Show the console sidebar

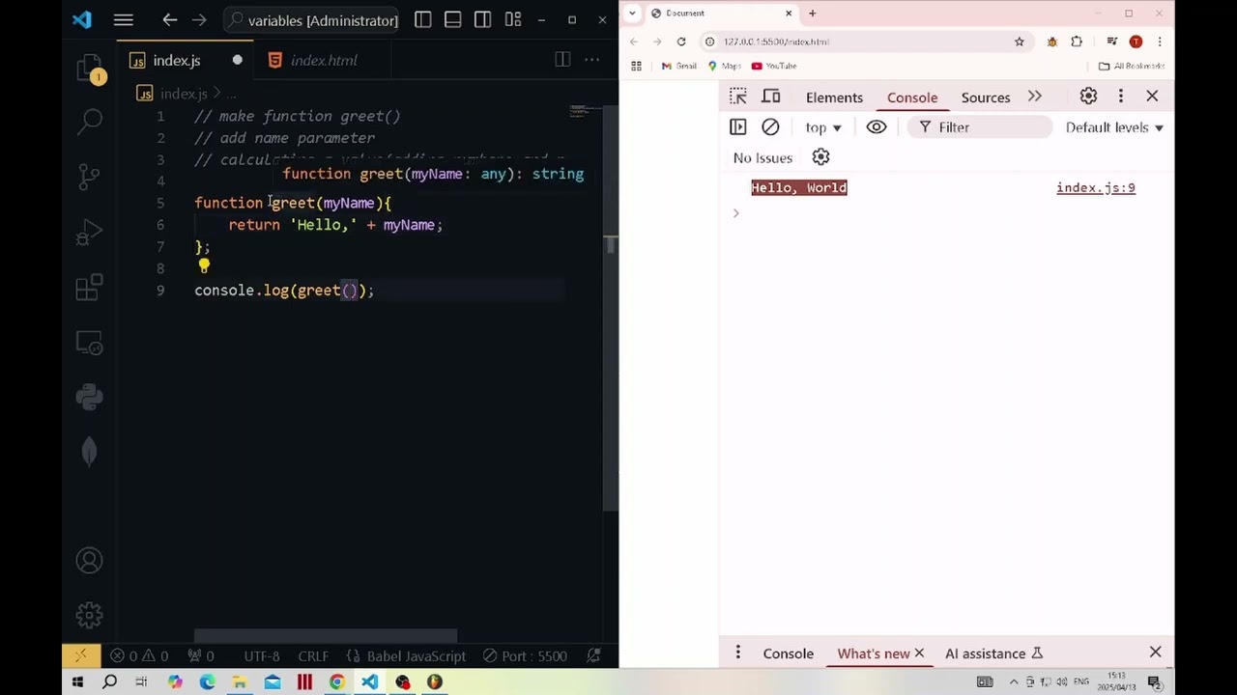point(737,127)
